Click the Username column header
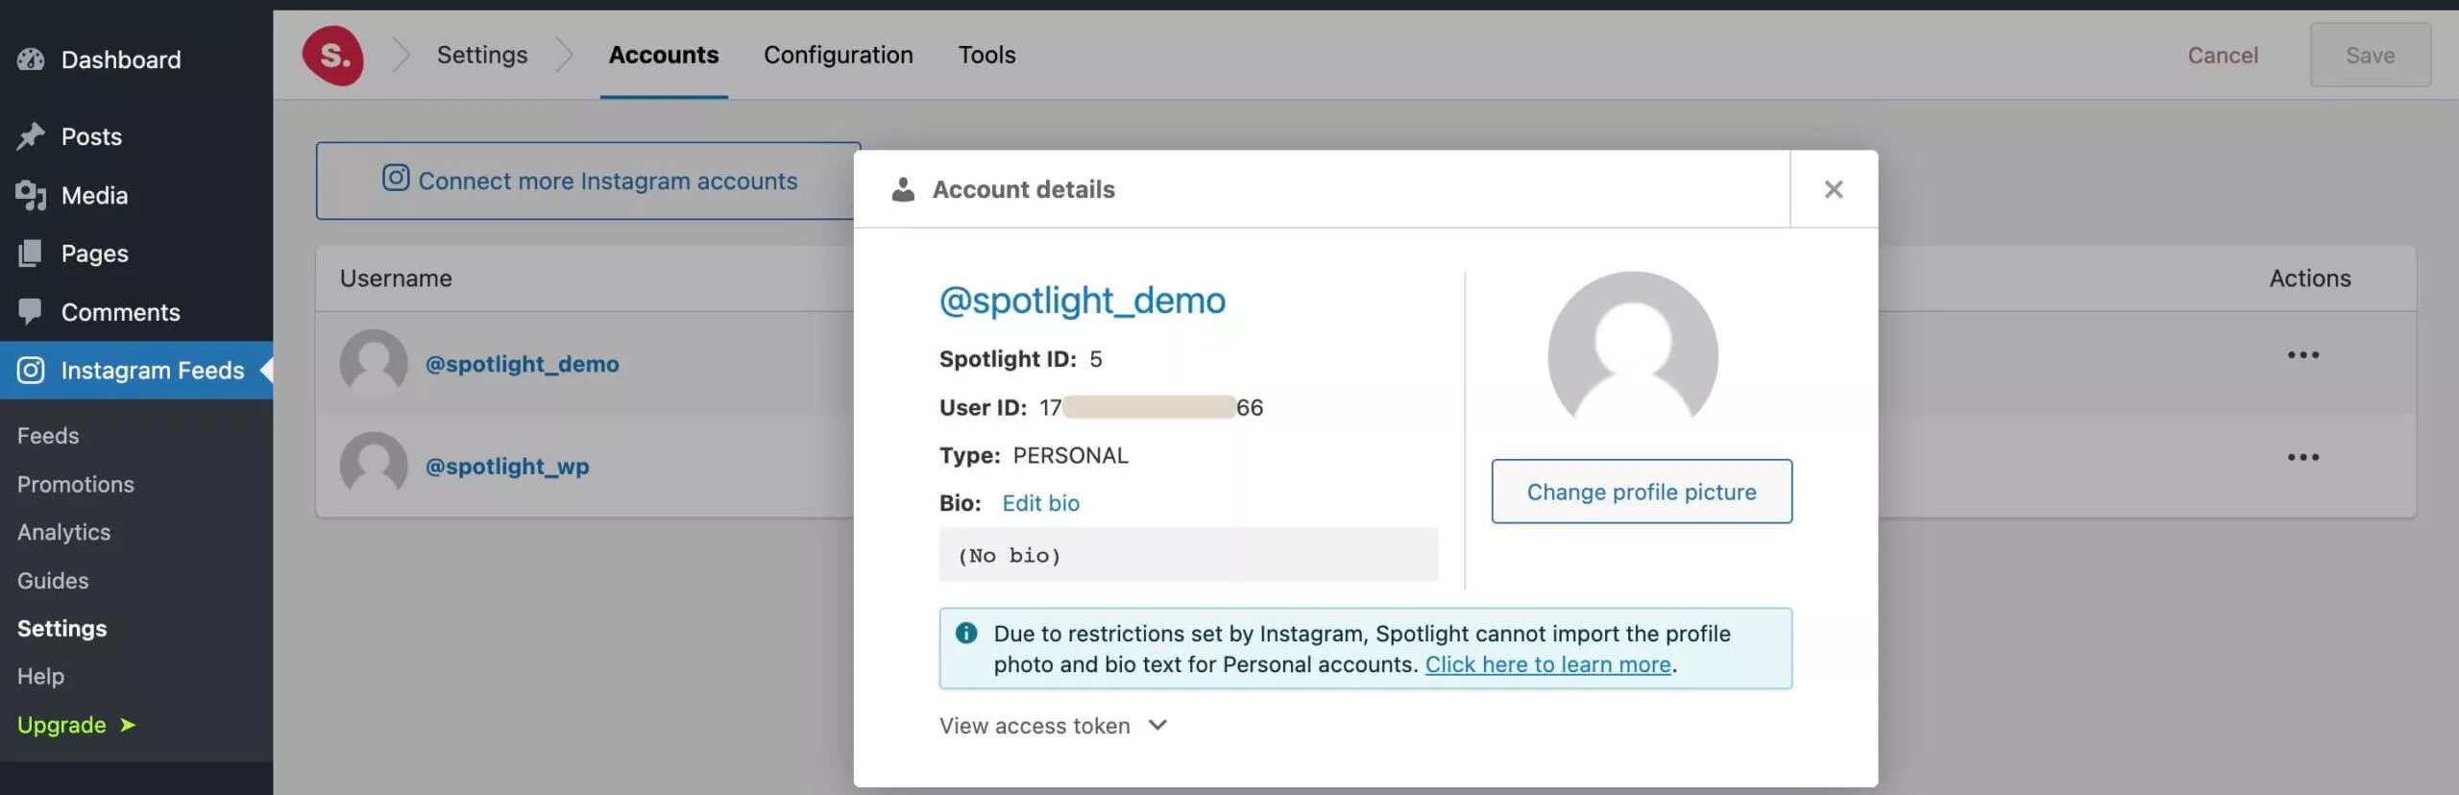This screenshot has width=2459, height=795. click(x=396, y=278)
